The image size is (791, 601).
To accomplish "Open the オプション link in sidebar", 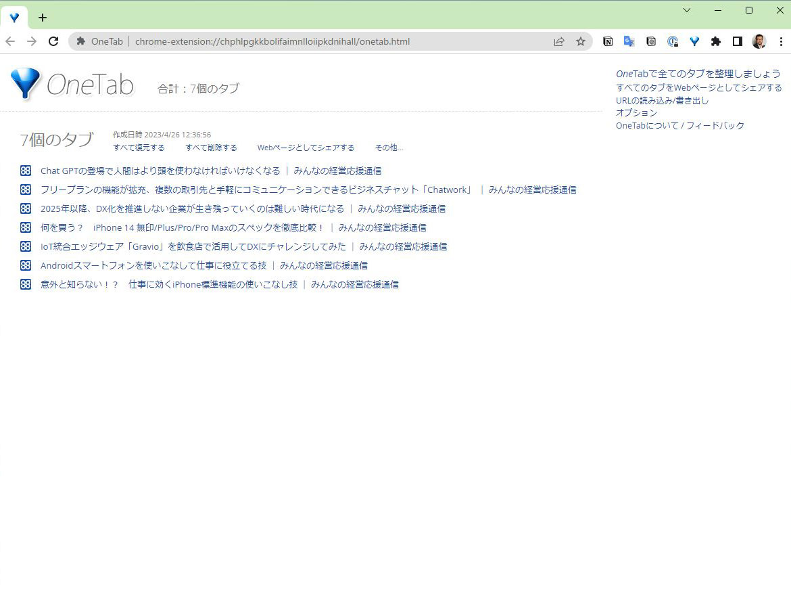I will 636,112.
